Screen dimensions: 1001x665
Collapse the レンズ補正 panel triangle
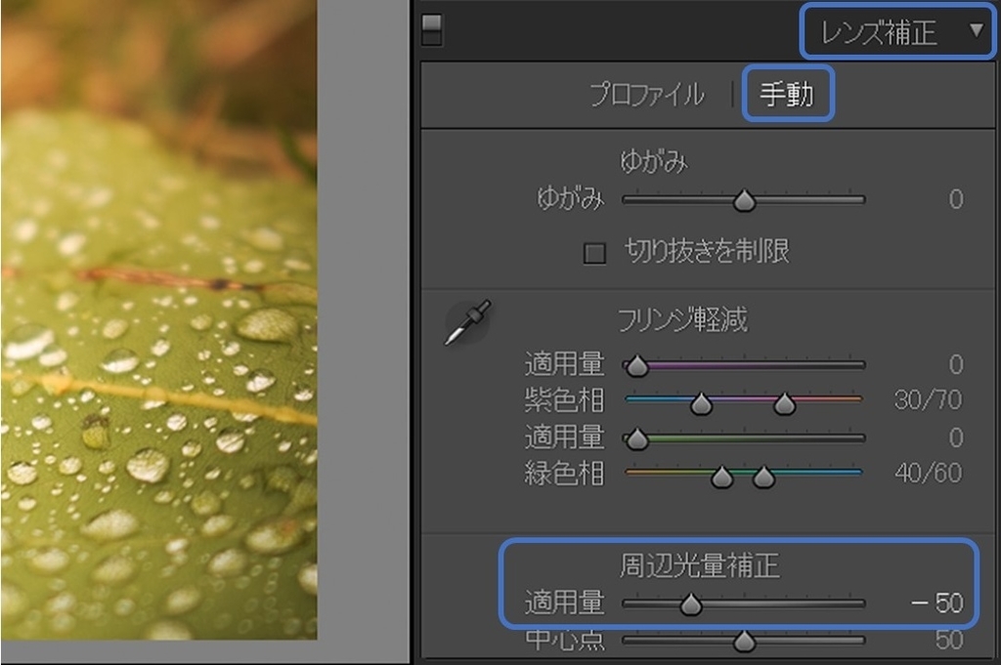click(x=977, y=29)
